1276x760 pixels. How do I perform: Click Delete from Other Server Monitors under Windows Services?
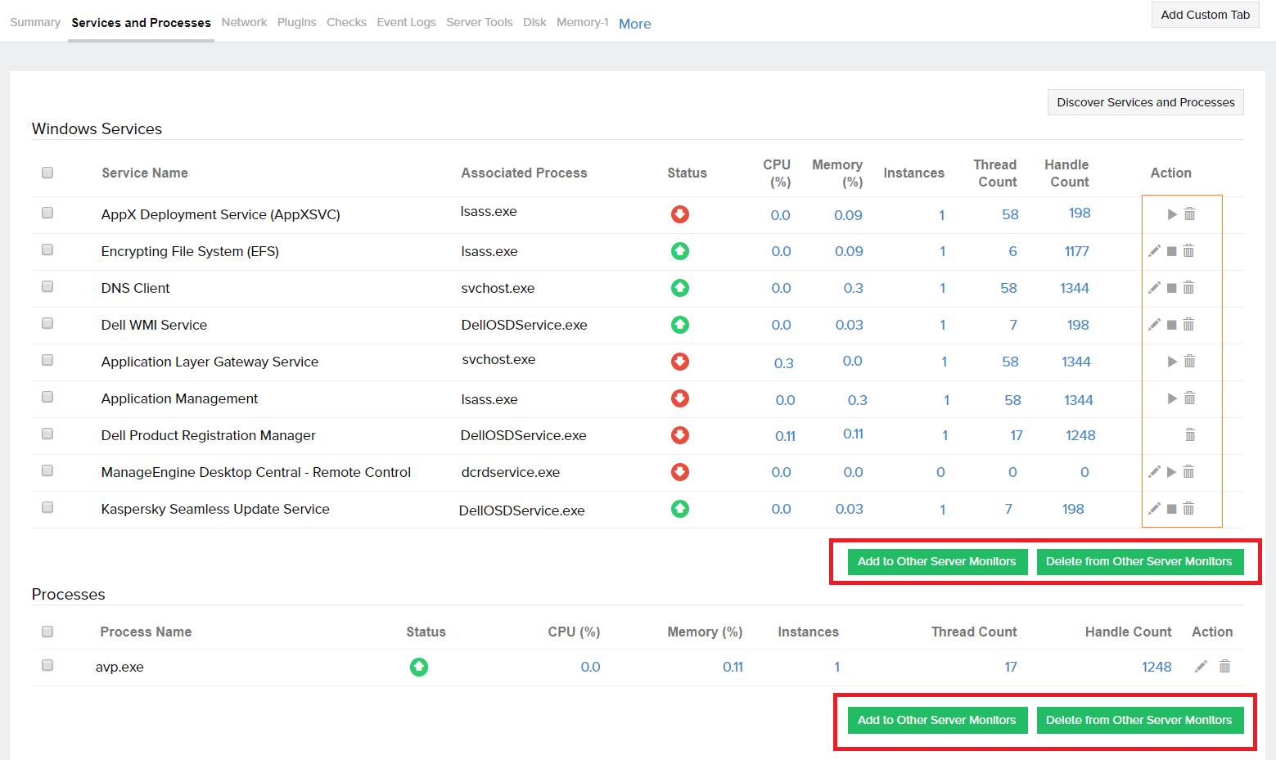click(x=1139, y=561)
